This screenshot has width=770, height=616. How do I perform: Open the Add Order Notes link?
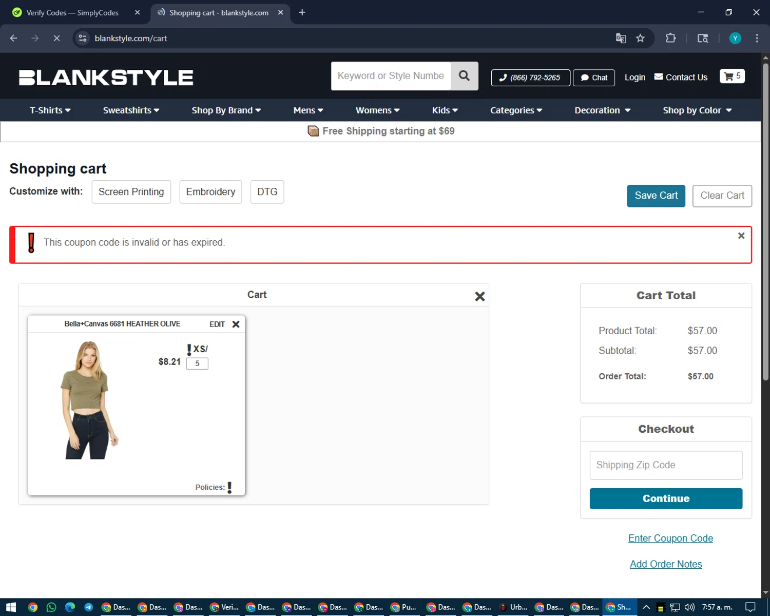[x=666, y=564]
